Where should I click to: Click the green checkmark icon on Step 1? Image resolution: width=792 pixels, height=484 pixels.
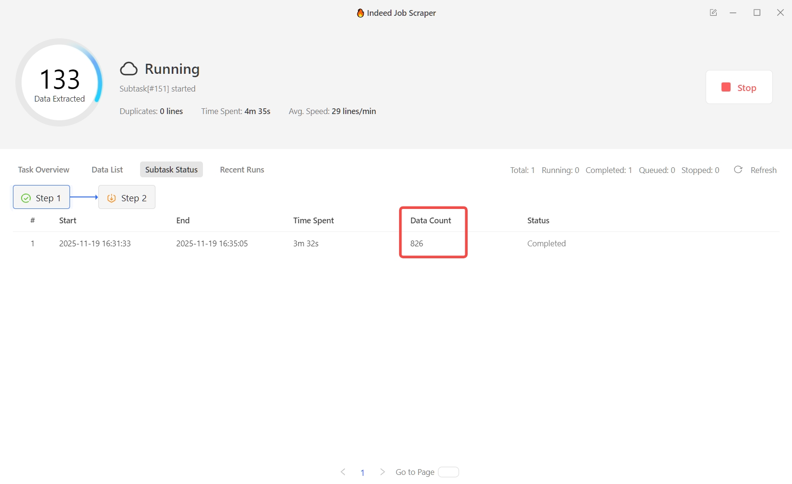(26, 198)
